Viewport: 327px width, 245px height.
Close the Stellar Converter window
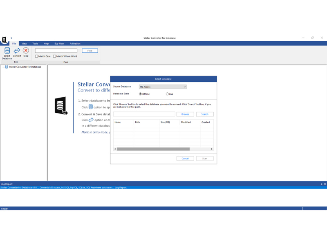(322, 38)
